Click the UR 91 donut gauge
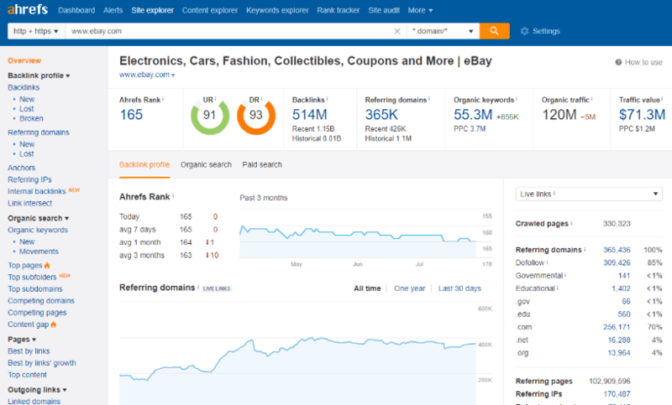The height and width of the screenshot is (405, 672). pos(209,115)
